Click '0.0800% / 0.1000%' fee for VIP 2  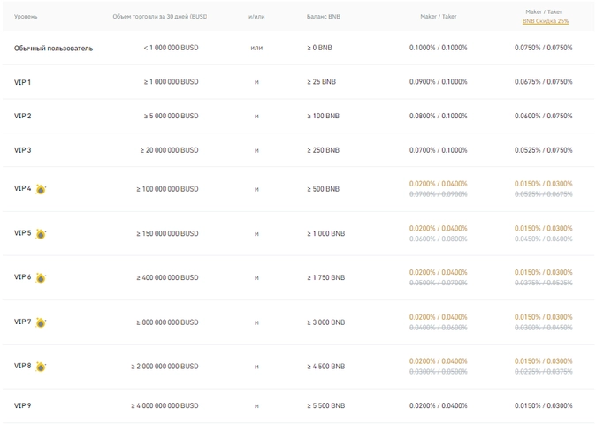point(439,116)
